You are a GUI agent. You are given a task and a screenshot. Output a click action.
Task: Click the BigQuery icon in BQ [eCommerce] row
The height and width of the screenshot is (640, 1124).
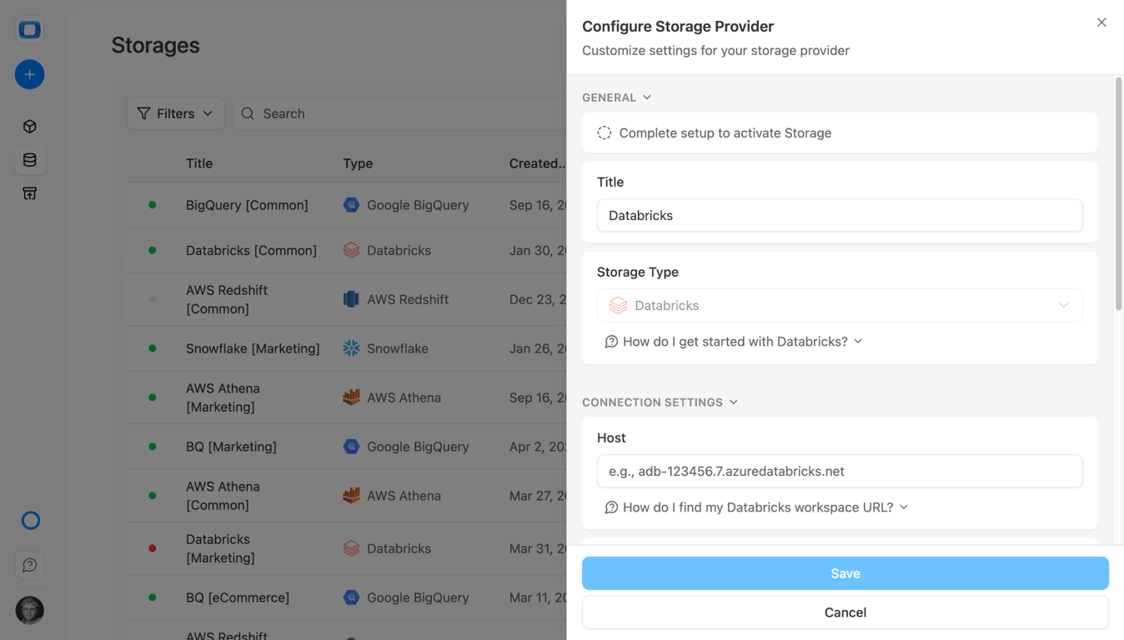(x=351, y=597)
